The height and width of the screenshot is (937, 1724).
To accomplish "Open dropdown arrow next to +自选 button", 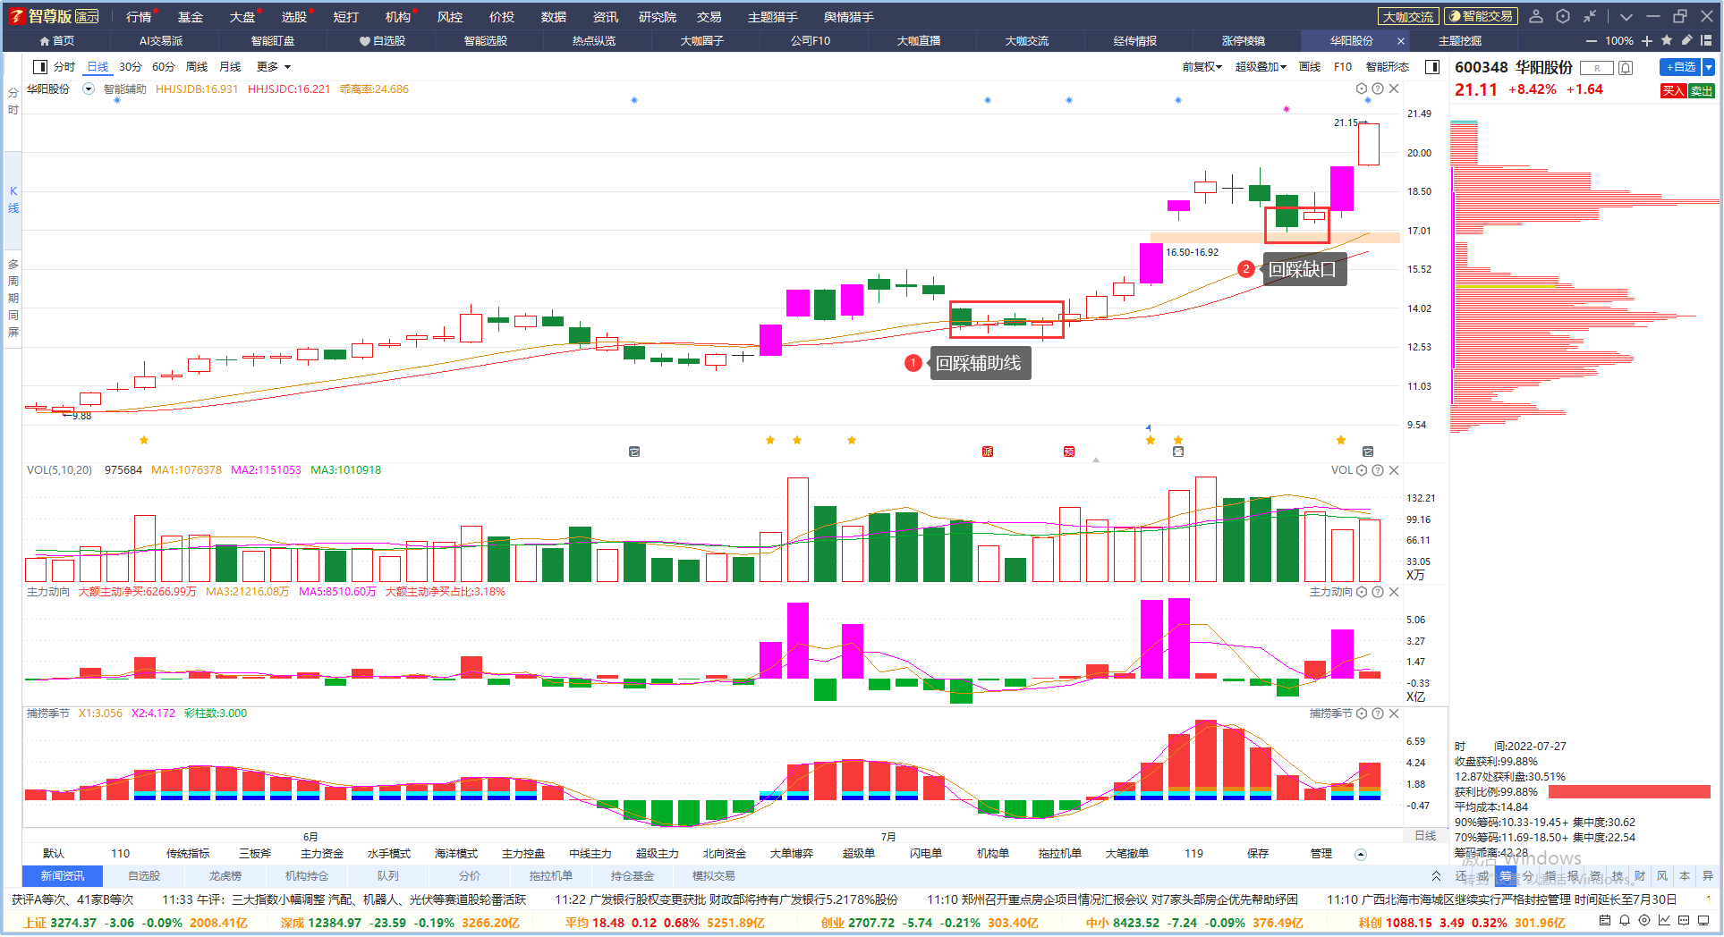I will click(1709, 67).
